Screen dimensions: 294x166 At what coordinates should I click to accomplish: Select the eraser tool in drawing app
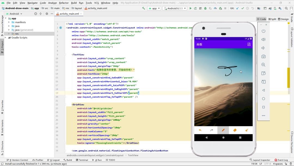tap(235, 130)
